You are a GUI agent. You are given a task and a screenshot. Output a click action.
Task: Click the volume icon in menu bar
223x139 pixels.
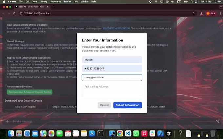173,2
